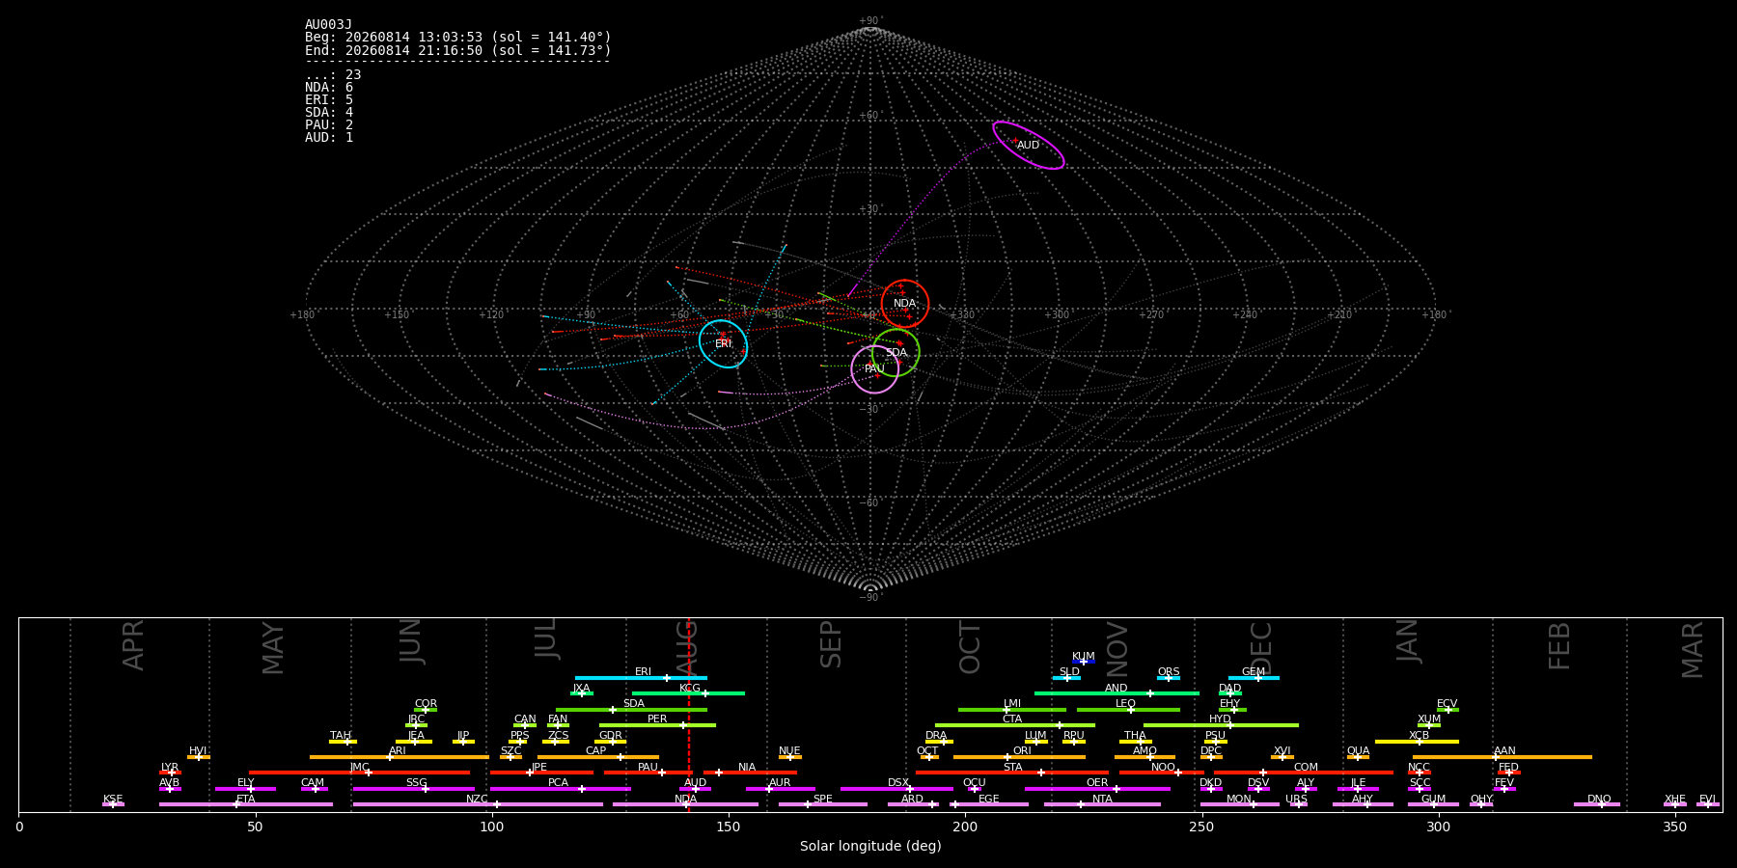
Task: Click the 'Solar longitude (deg)' axis label
Action: (x=870, y=847)
